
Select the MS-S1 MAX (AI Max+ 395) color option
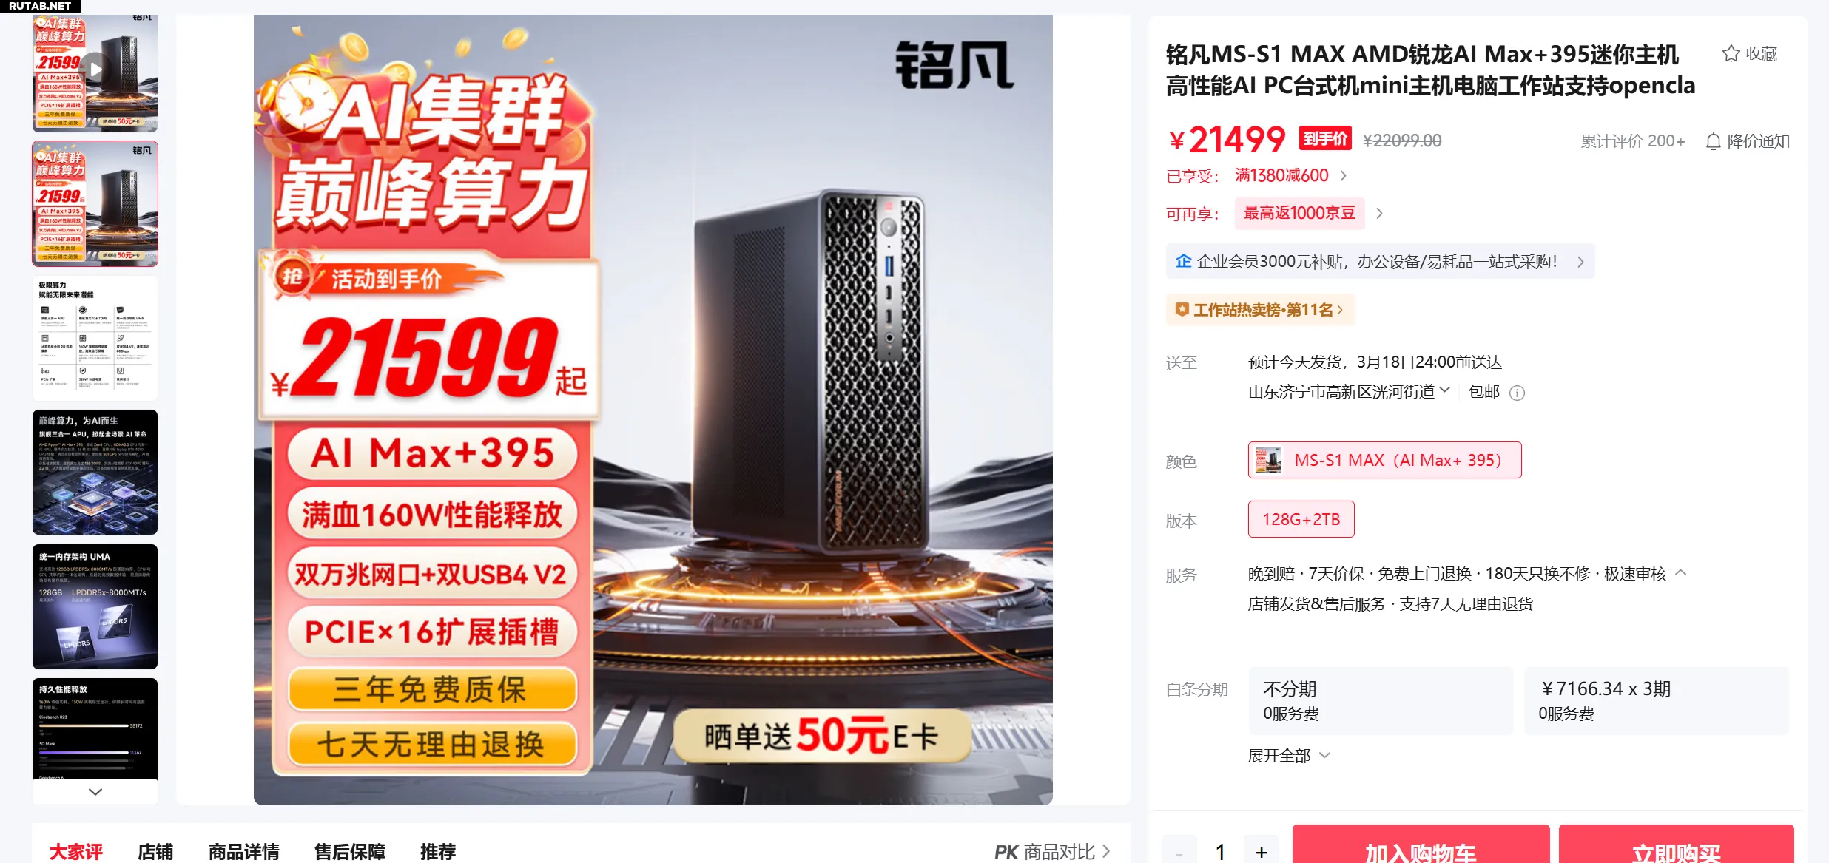(1384, 460)
